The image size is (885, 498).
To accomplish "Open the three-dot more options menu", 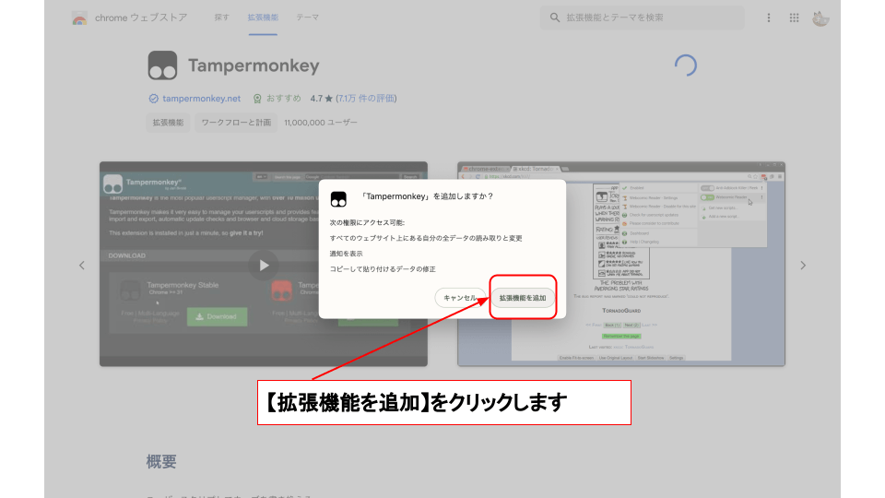I will tap(769, 18).
